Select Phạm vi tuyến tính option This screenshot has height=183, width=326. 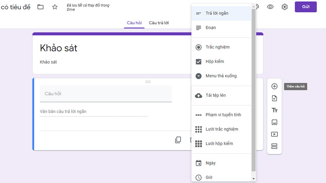click(x=221, y=115)
